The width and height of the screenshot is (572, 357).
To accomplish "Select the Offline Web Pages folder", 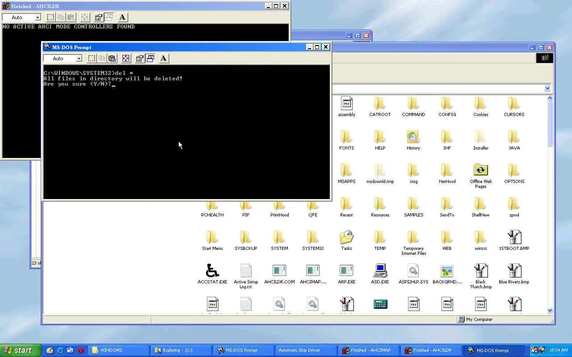I will 480,176.
